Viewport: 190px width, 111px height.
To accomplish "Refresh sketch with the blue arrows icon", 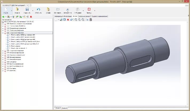I will [x=72, y=20].
